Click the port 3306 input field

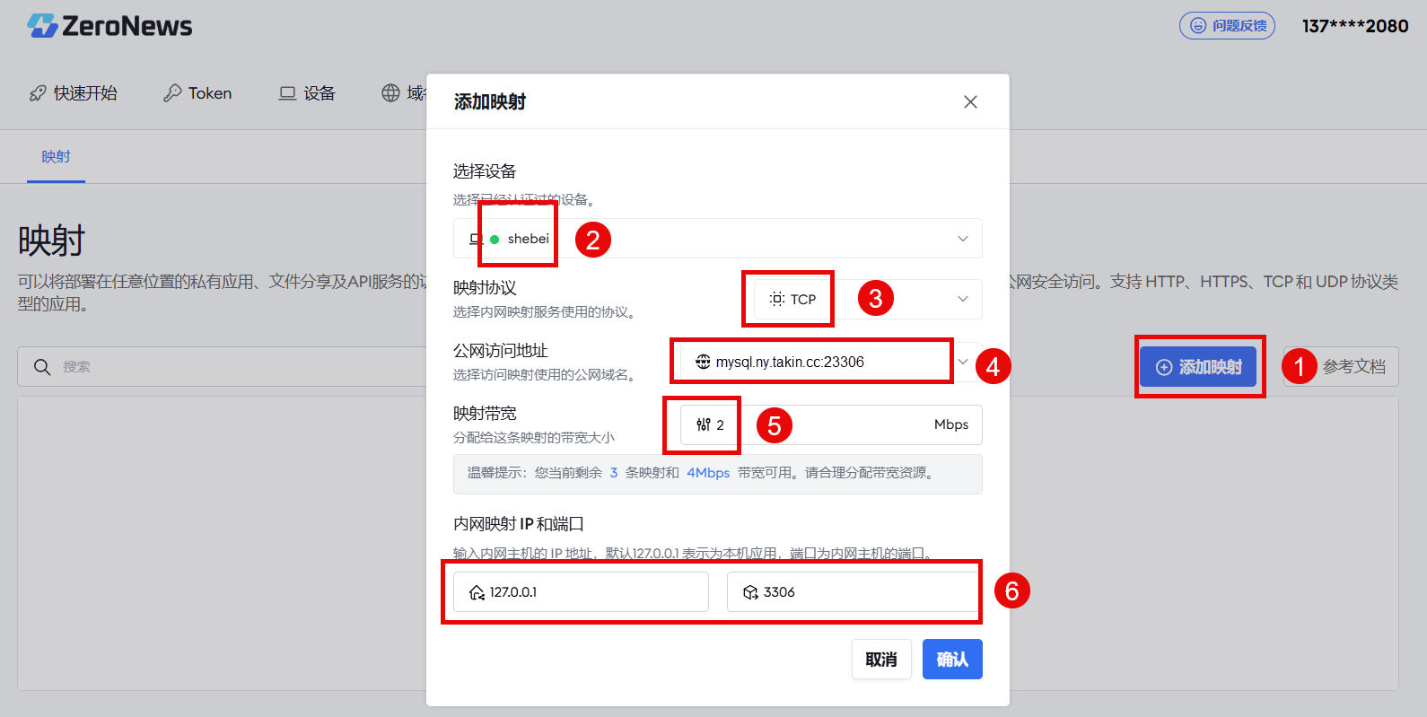coord(853,592)
